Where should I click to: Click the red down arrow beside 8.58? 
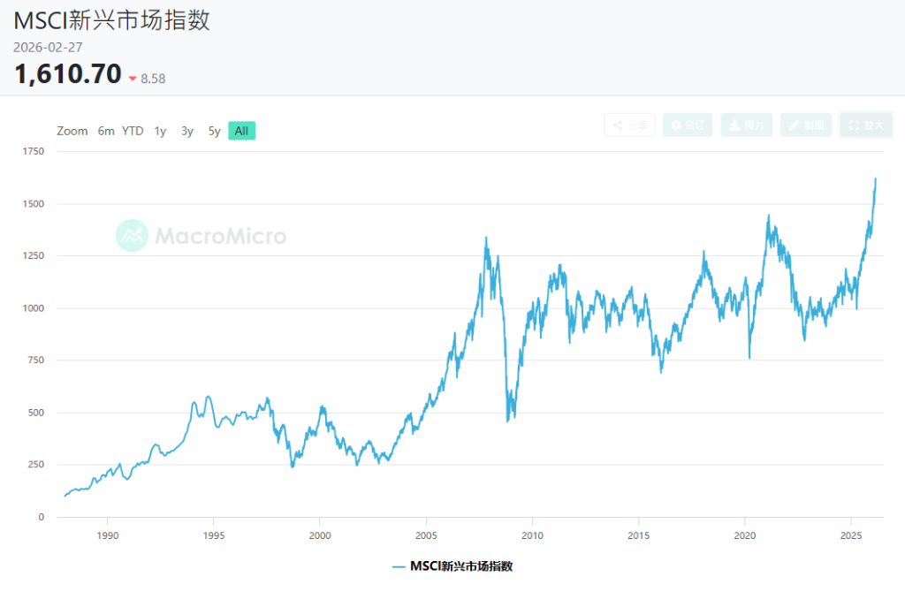pos(133,79)
